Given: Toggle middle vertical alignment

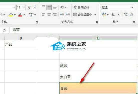Looking at the screenshot, I should click(x=49, y=7).
